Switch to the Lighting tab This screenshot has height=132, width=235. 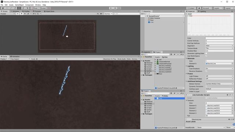point(202,11)
